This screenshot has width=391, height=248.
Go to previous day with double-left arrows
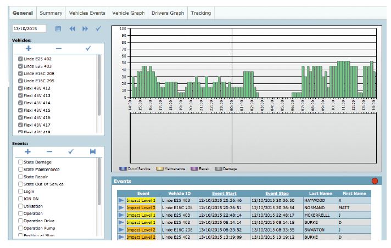click(72, 29)
